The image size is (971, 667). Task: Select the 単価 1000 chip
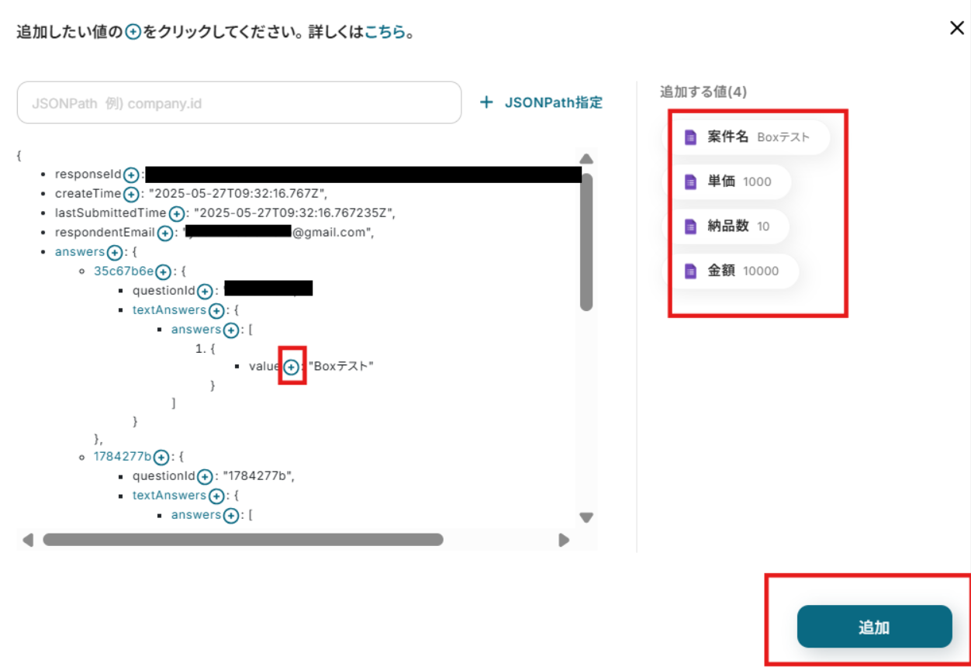pos(731,181)
